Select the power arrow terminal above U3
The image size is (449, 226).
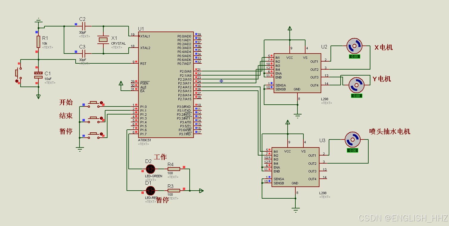pos(288,122)
